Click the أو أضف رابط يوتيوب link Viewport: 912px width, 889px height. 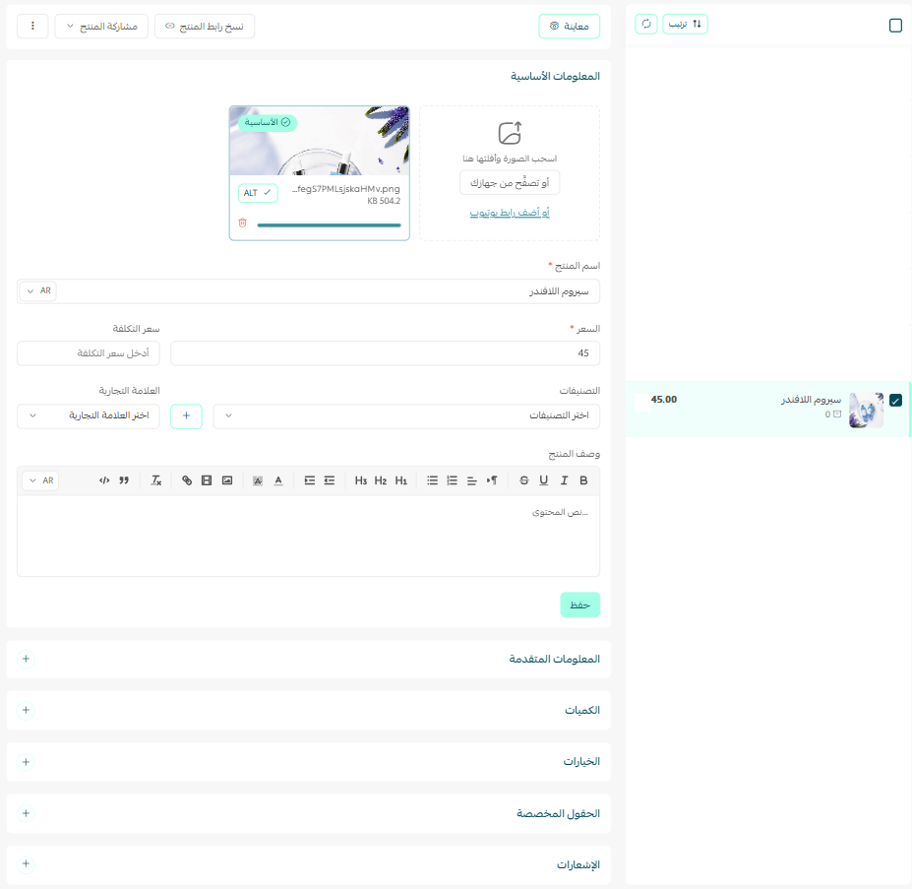point(509,213)
